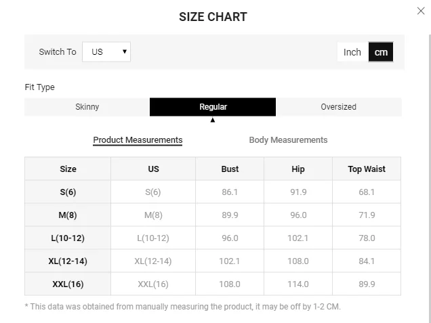The height and width of the screenshot is (323, 431).
Task: Switch units to Inch
Action: click(x=352, y=52)
